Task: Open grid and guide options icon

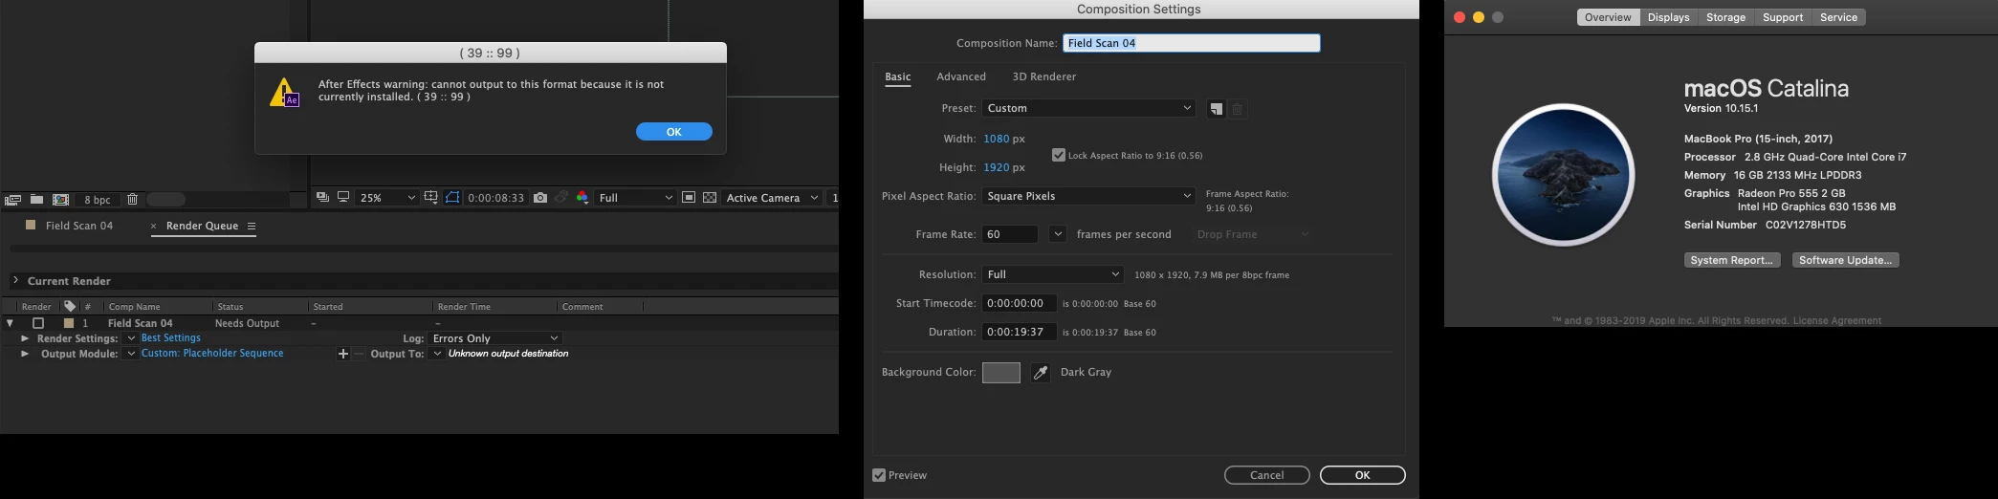Action: 431,197
